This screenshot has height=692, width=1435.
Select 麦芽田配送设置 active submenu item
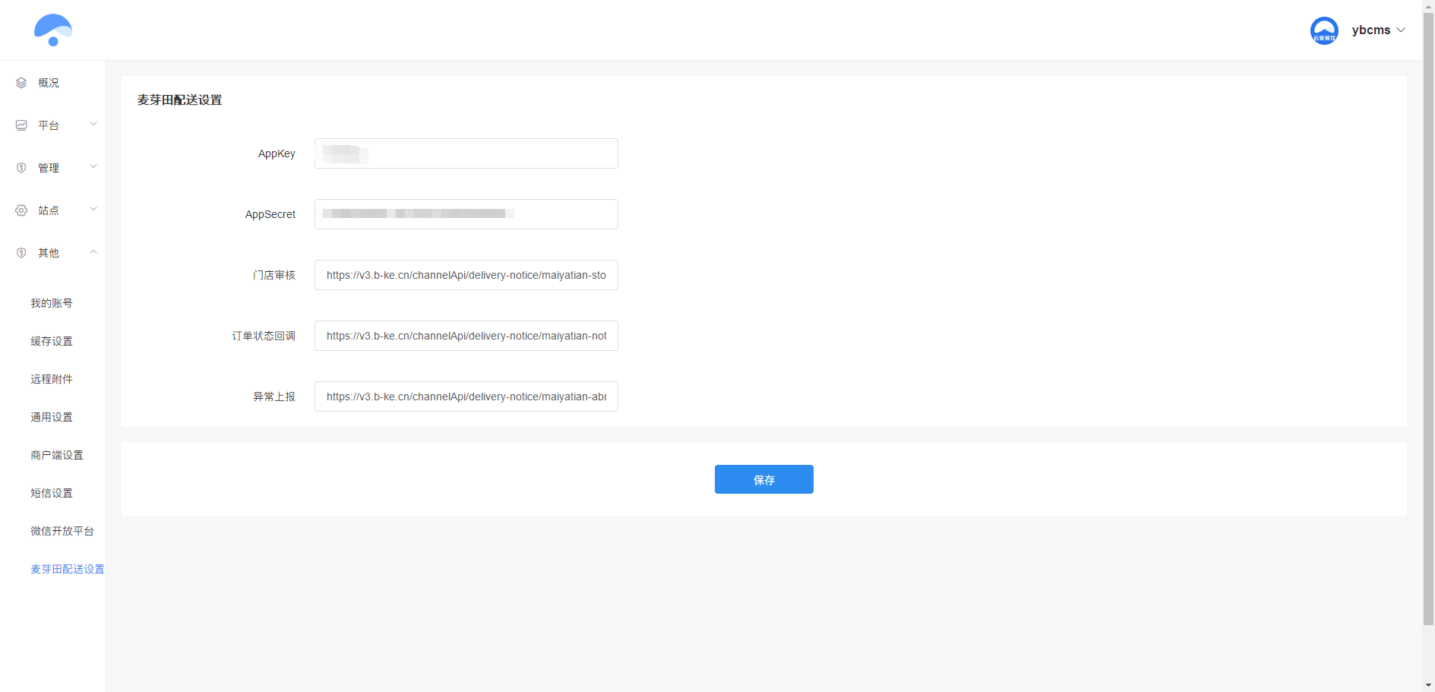(x=68, y=569)
